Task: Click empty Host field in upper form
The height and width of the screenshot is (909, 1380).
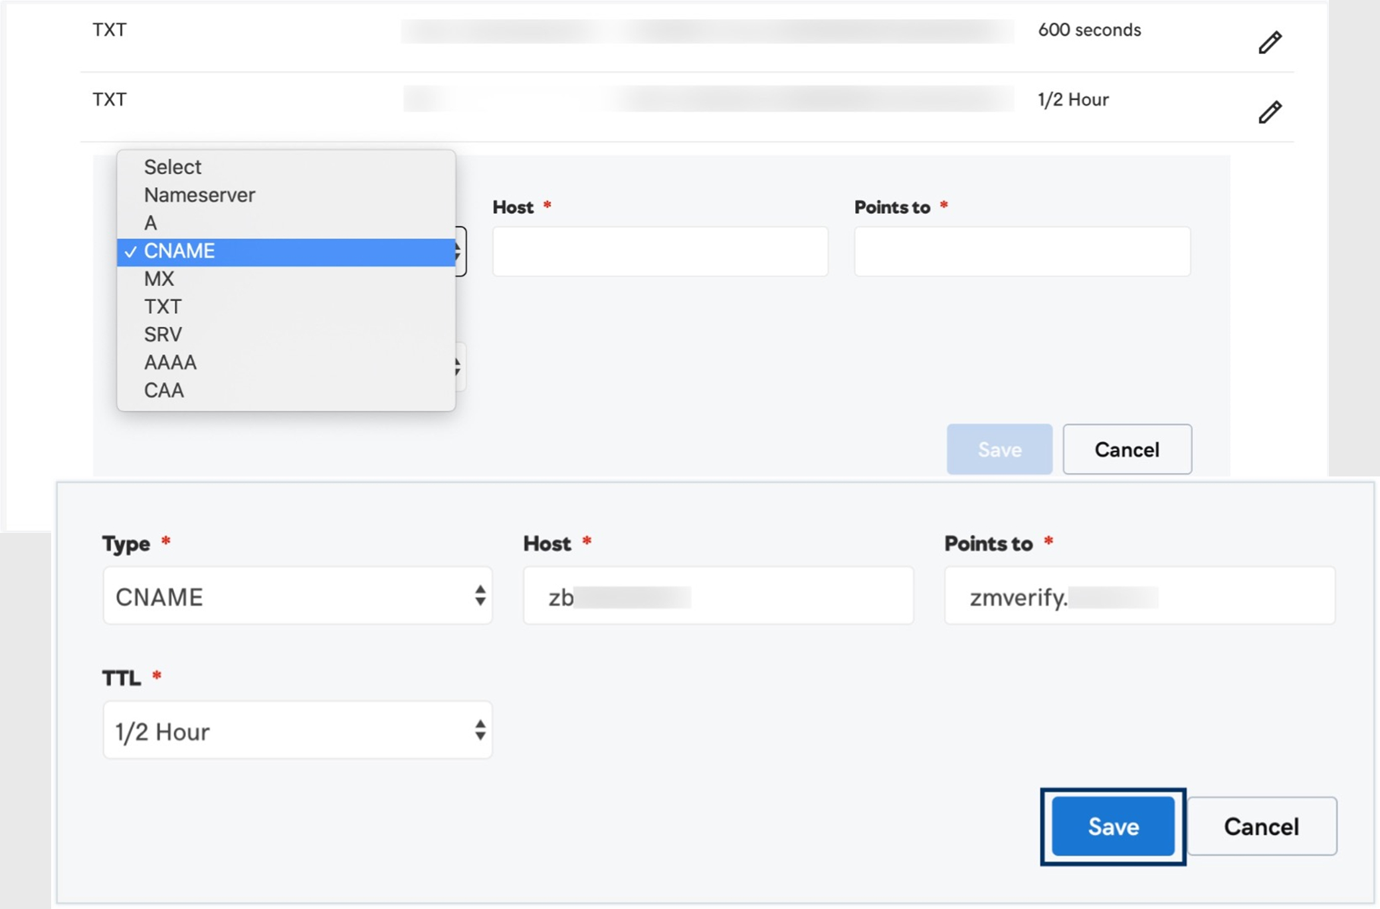Action: (x=660, y=251)
